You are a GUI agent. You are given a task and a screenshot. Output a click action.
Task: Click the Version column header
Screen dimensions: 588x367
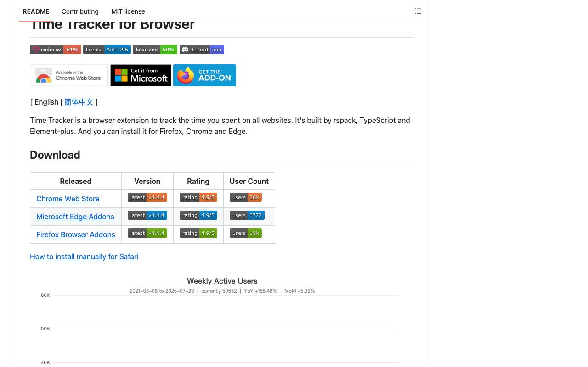[x=147, y=181]
